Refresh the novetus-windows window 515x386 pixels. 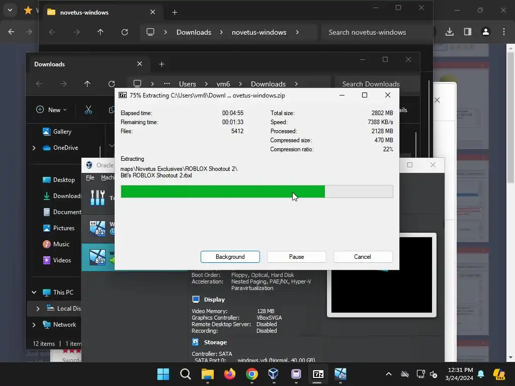click(125, 32)
